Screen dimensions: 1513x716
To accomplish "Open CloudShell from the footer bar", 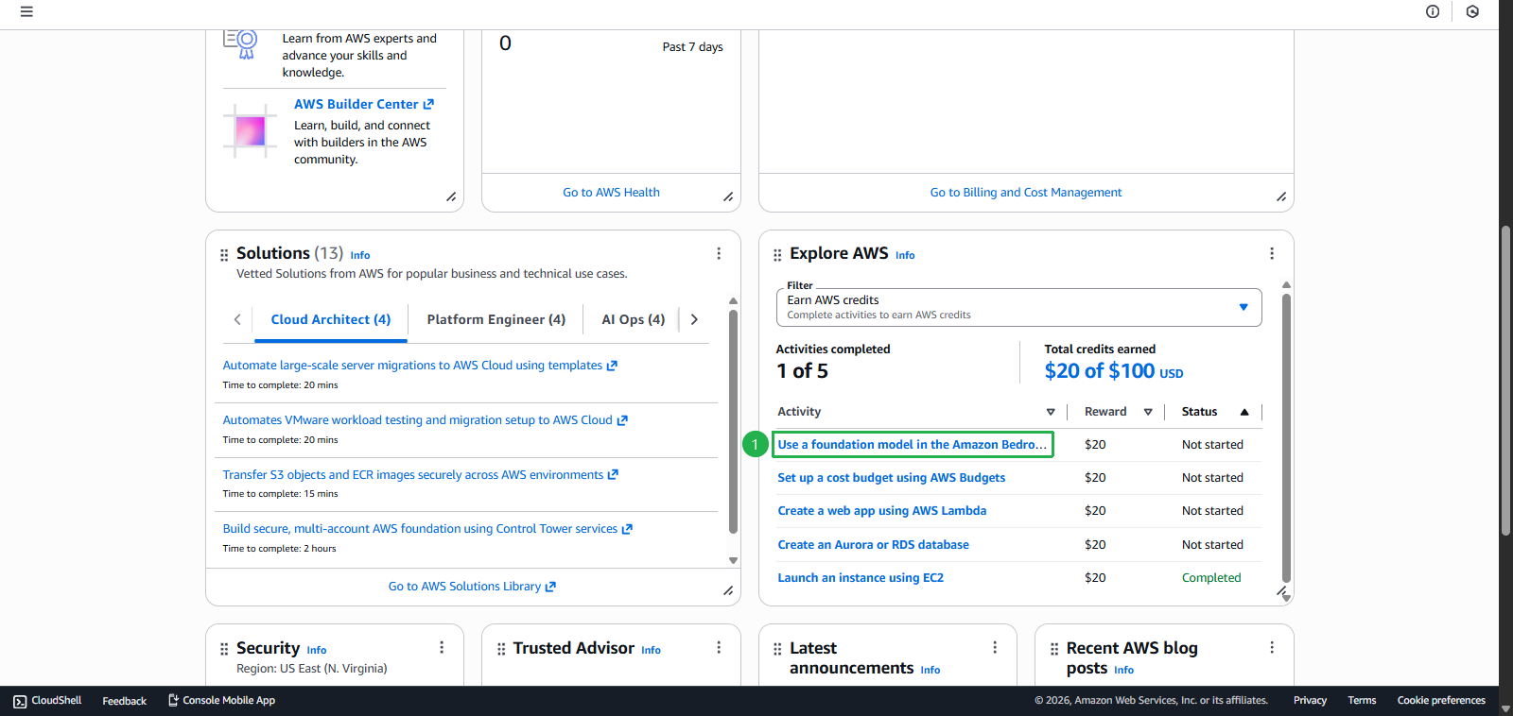I will coord(47,700).
